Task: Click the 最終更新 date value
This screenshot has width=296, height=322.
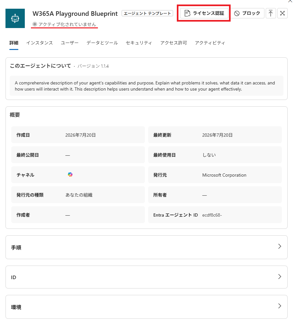Action: (x=217, y=135)
